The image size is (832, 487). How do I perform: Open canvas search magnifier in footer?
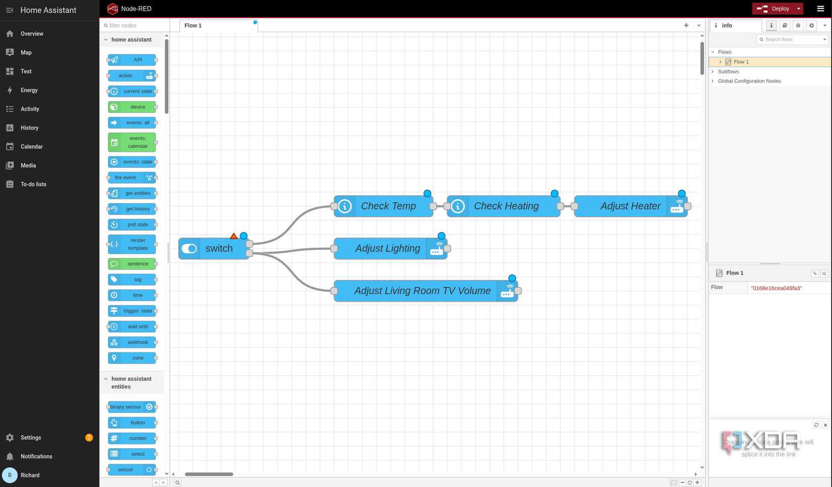[177, 482]
